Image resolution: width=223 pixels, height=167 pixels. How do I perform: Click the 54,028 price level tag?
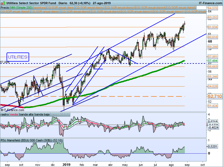tap(213, 86)
